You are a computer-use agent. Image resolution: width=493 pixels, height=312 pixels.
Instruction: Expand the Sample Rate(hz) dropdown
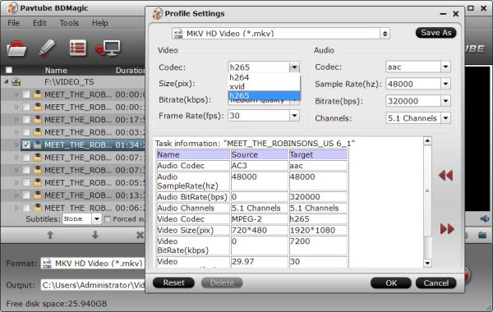[445, 84]
